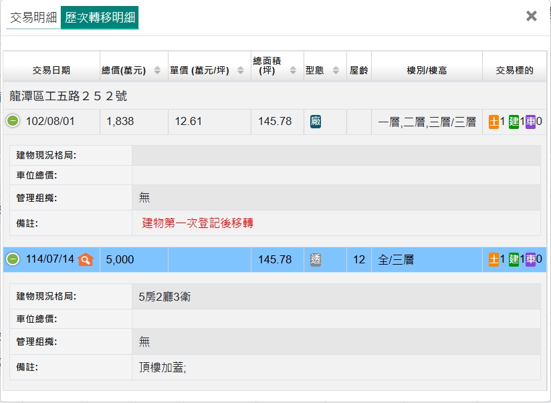This screenshot has width=551, height=403.
Task: Click purple 車 parking icon in 102/08/01 row
Action: pyautogui.click(x=531, y=122)
